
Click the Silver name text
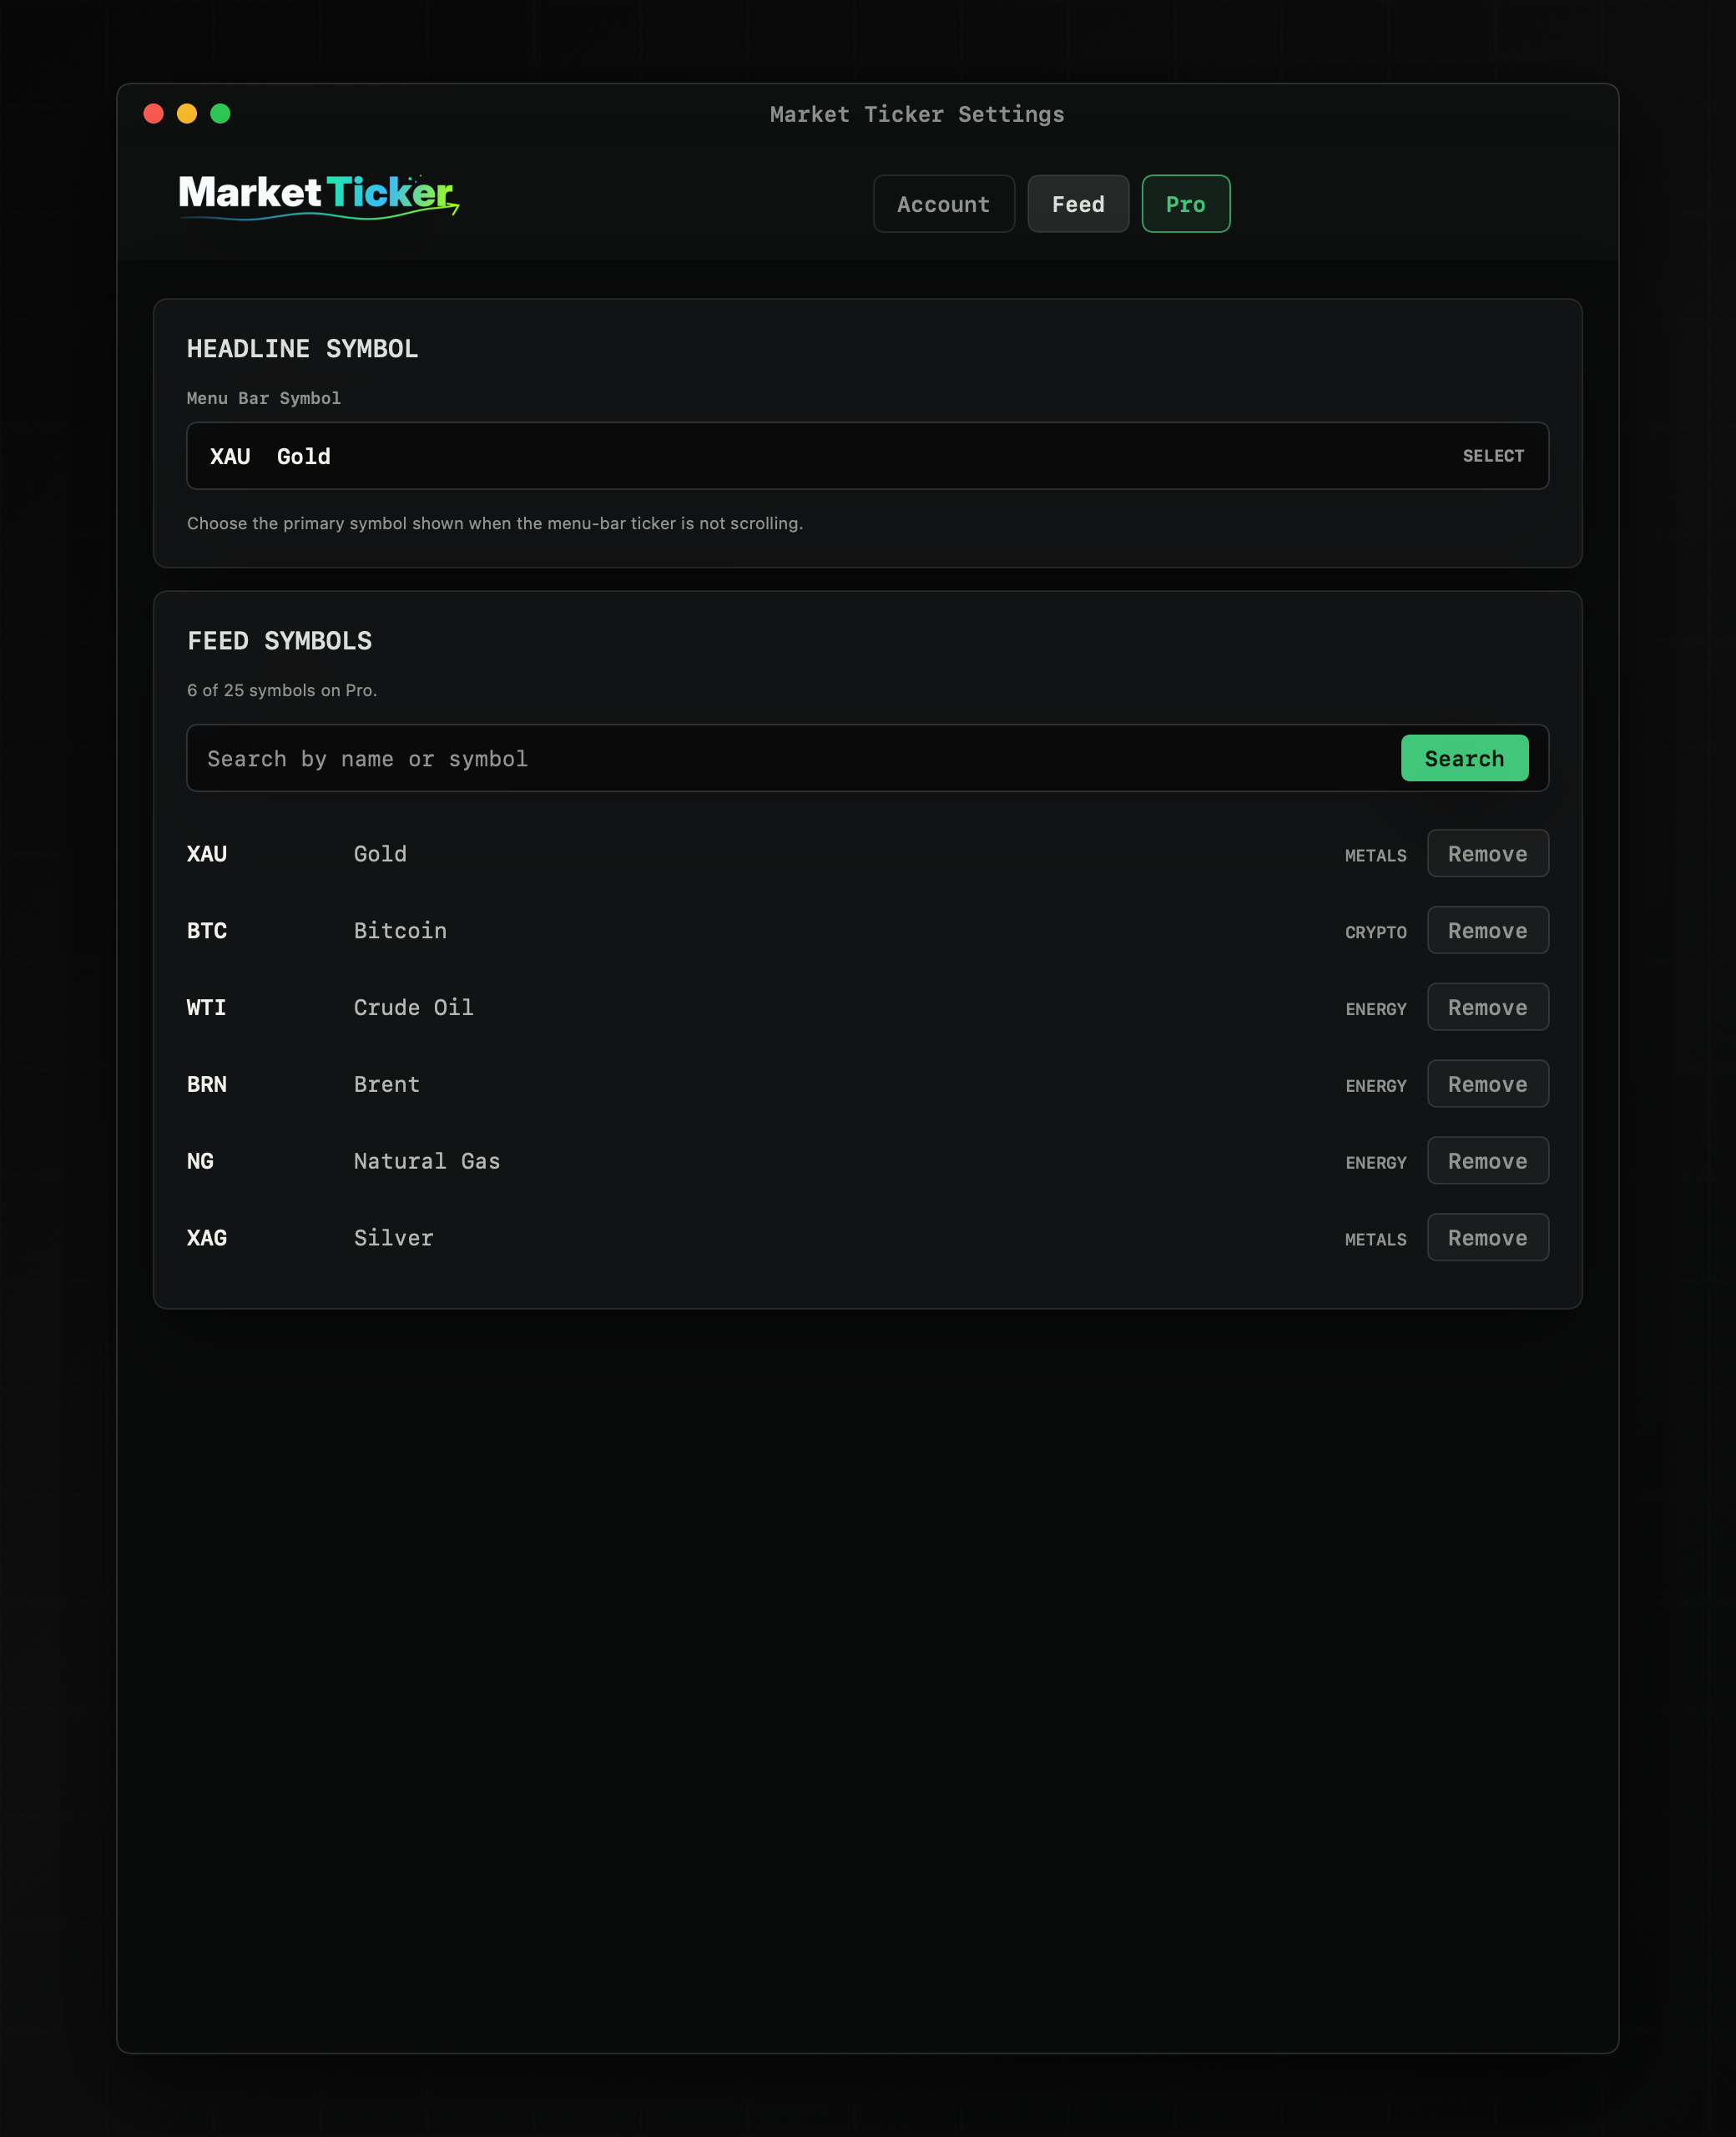(393, 1238)
